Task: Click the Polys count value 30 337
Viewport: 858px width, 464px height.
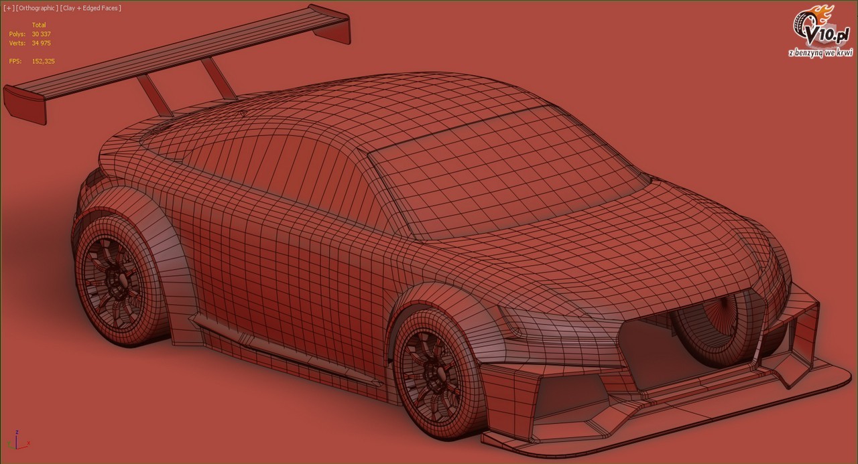Action: (x=42, y=34)
